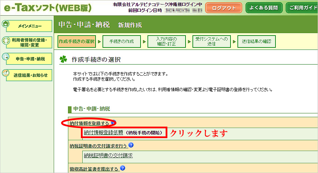
Task: Click the icon beside 申告・申請・納税 sidebar button
Action: point(6,57)
